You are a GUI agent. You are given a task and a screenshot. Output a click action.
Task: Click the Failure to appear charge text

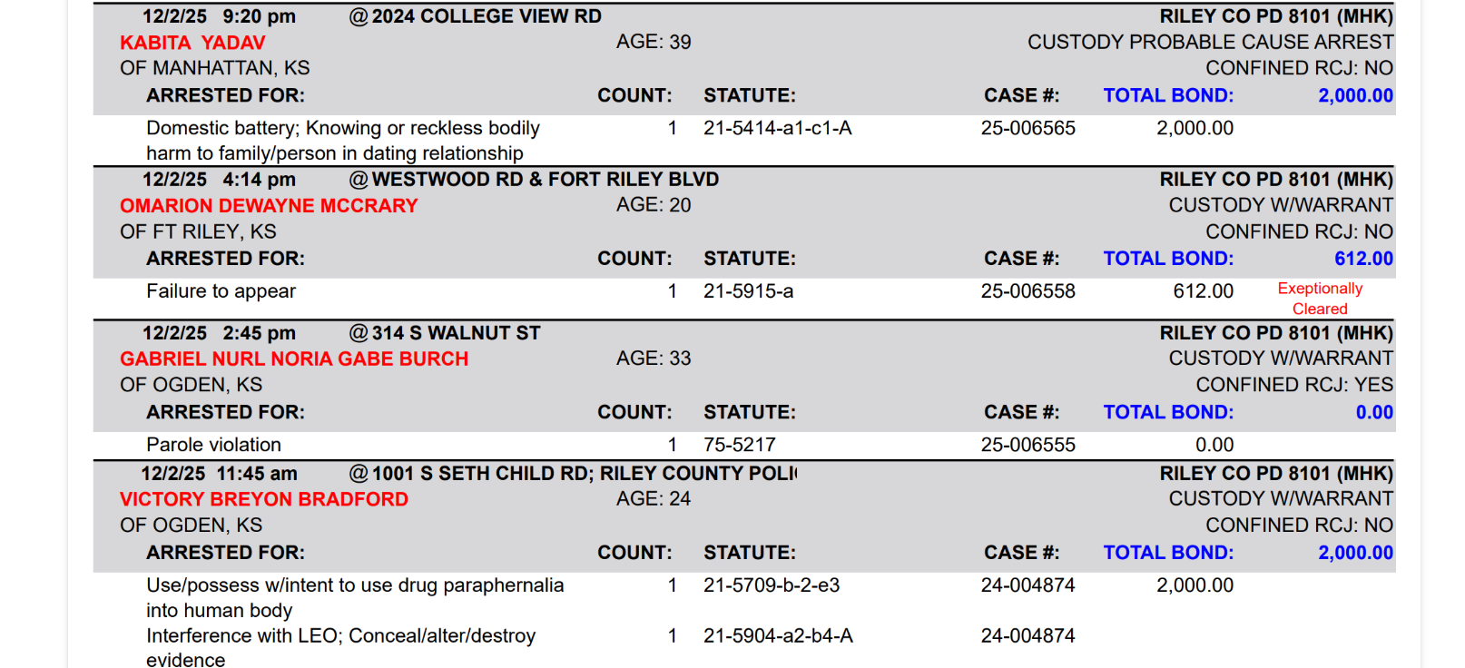(x=221, y=291)
